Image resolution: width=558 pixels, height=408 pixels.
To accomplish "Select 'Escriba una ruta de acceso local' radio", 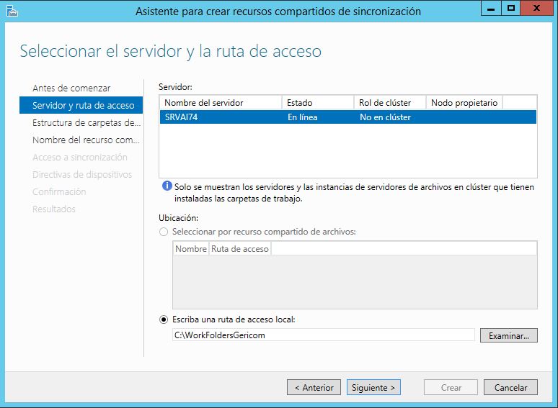I will 164,319.
